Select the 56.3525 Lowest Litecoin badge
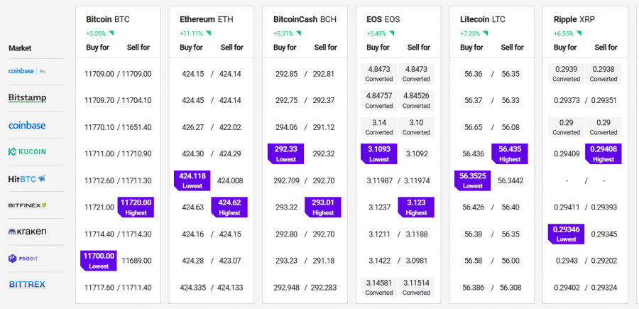The image size is (639, 309). coord(472,180)
